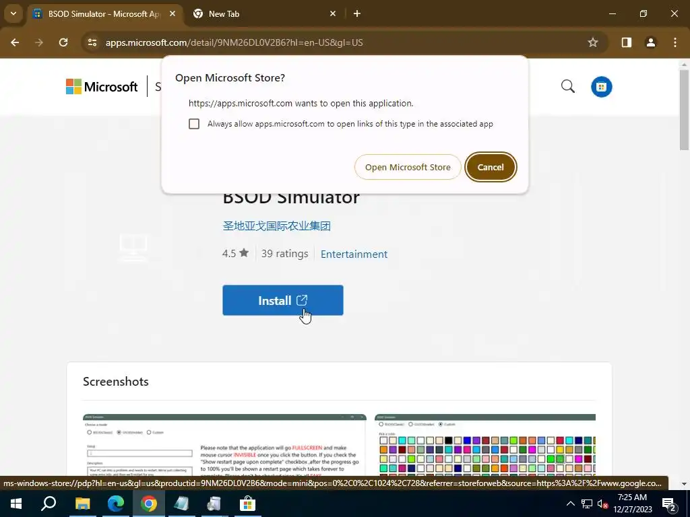690x517 pixels.
Task: View site information icon in address bar
Action: (x=92, y=42)
